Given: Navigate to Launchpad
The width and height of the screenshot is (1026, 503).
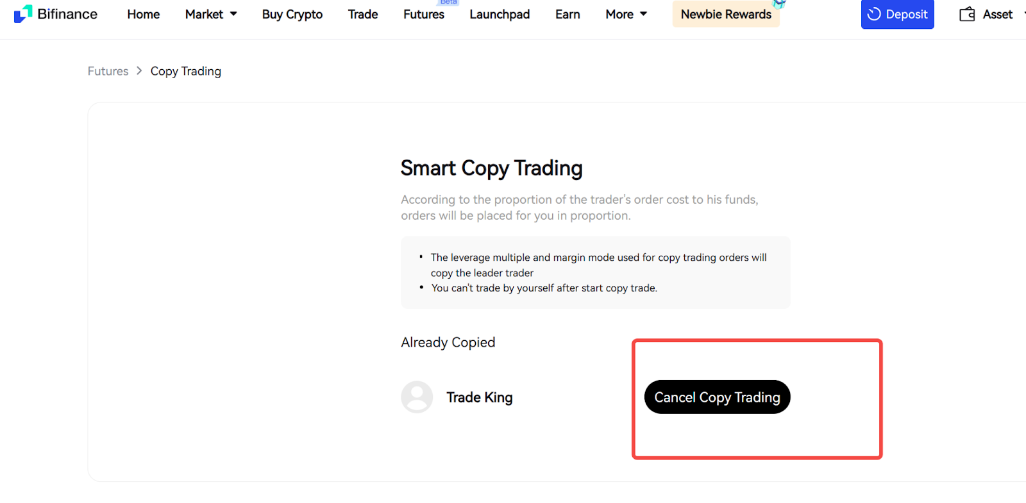Looking at the screenshot, I should [x=500, y=14].
